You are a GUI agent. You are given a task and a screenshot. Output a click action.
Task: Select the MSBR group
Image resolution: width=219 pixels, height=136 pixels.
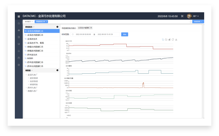pyautogui.click(x=42, y=58)
